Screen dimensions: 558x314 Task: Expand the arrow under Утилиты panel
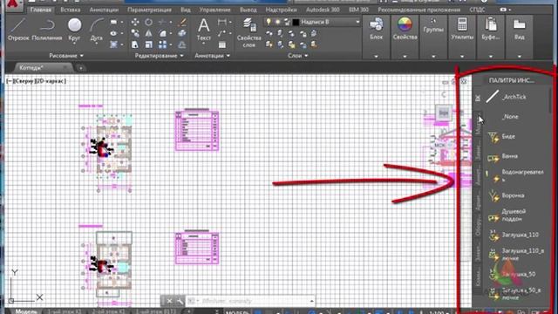coord(462,56)
